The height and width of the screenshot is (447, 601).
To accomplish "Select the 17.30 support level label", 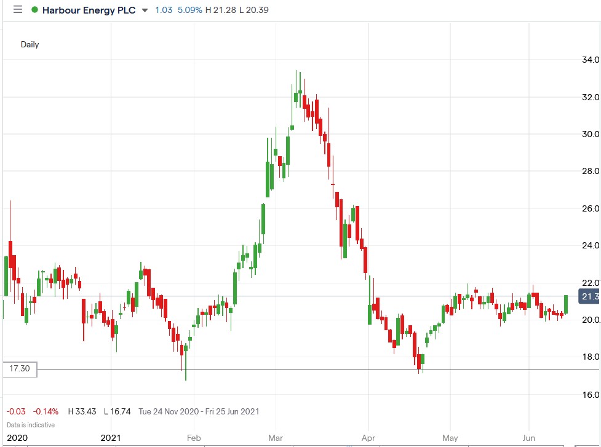I will (x=20, y=369).
